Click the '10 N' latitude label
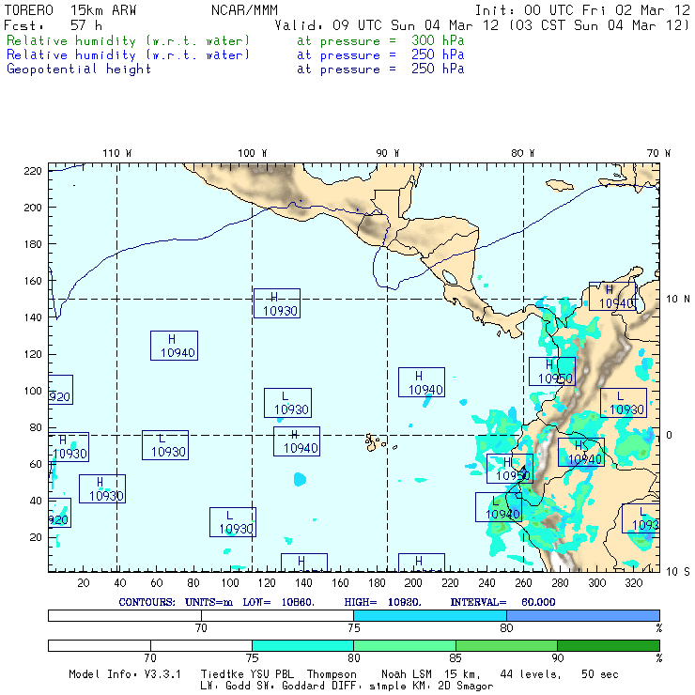695x695 pixels. point(678,300)
